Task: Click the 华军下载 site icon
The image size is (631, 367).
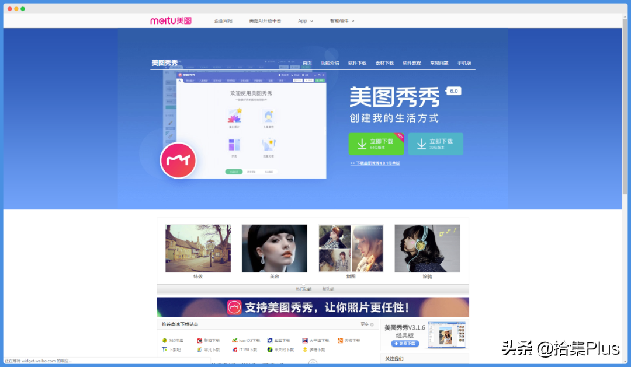Action: (270, 341)
